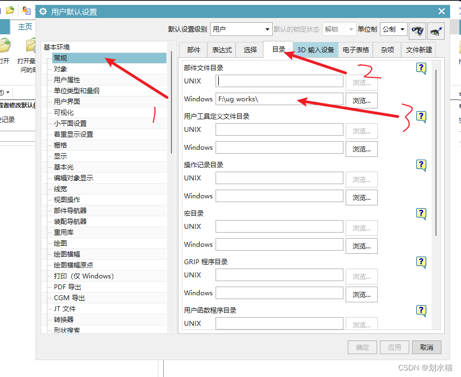
Task: Switch to the 文件新建 tab
Action: click(x=419, y=50)
